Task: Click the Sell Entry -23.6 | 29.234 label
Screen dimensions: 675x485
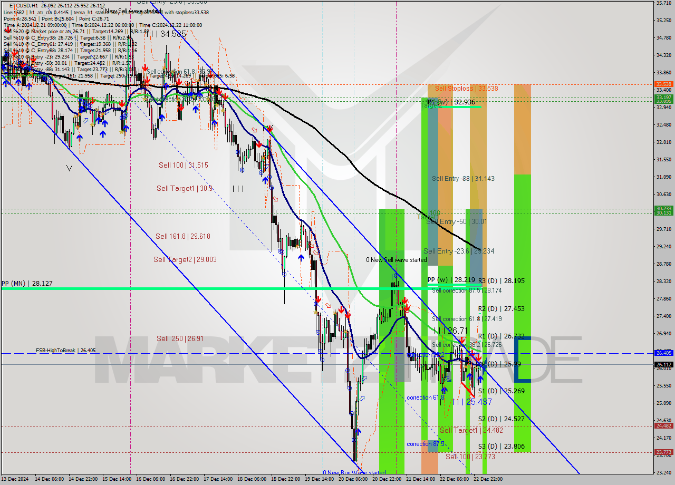Action: coord(459,251)
